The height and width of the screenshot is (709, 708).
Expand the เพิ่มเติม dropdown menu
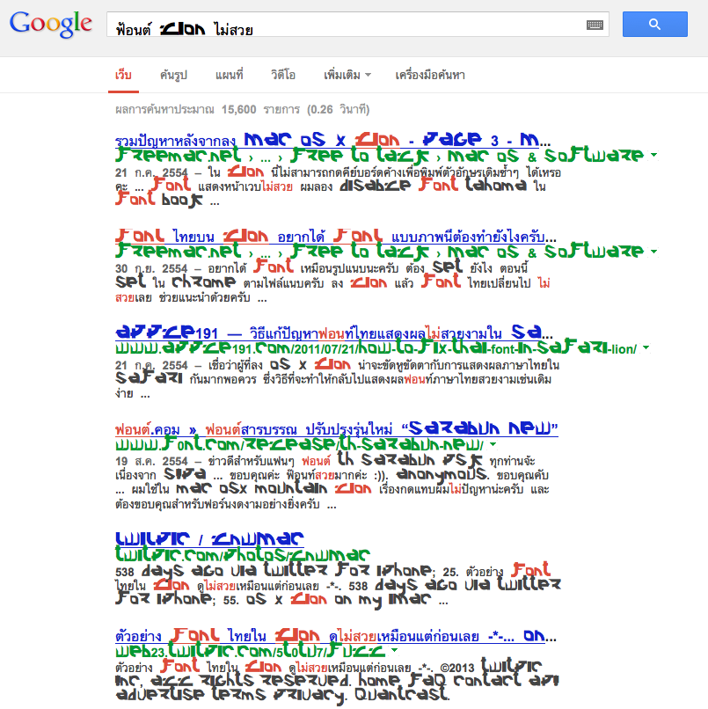[347, 75]
